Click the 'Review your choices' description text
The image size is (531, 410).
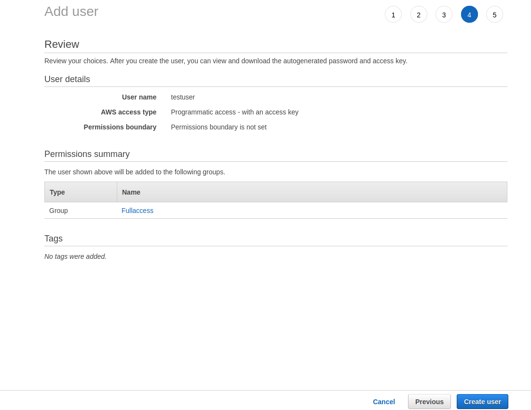[226, 61]
